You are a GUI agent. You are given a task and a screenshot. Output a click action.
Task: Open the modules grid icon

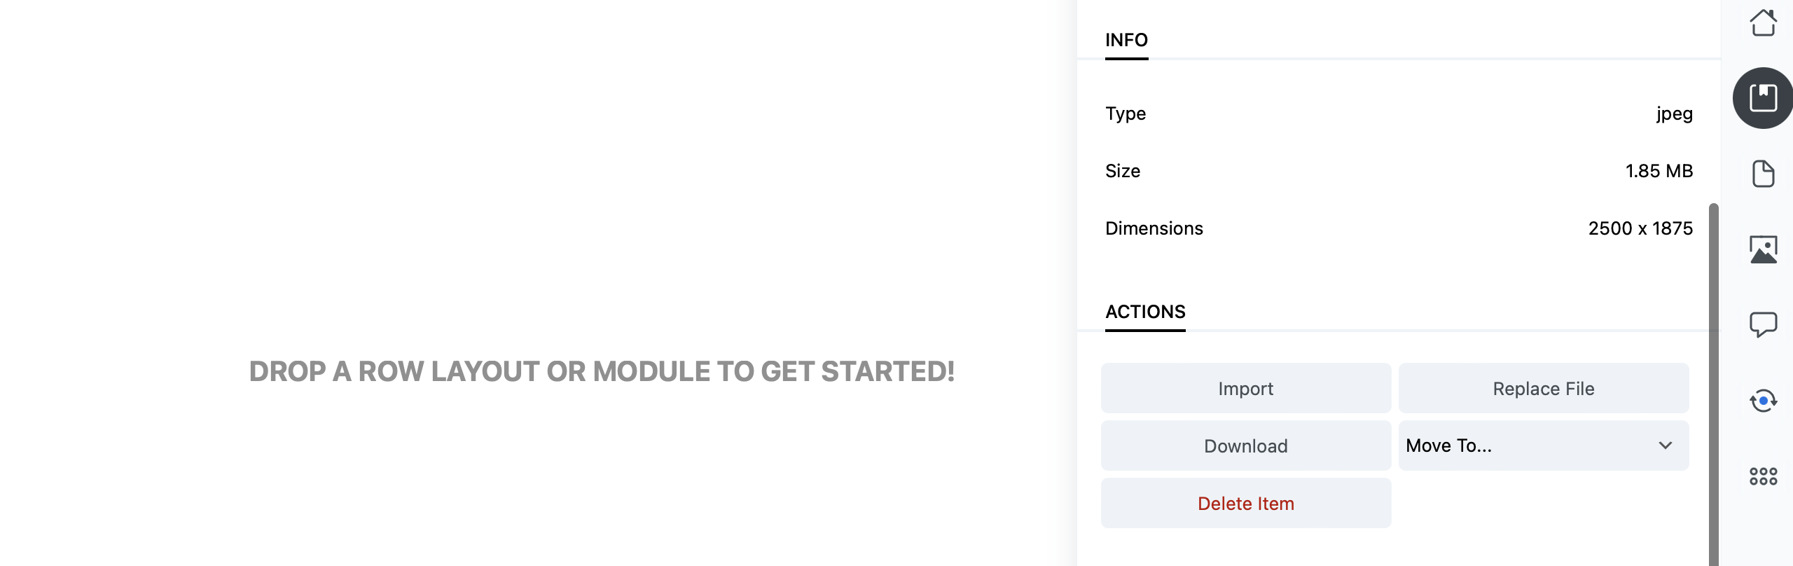[x=1763, y=476]
